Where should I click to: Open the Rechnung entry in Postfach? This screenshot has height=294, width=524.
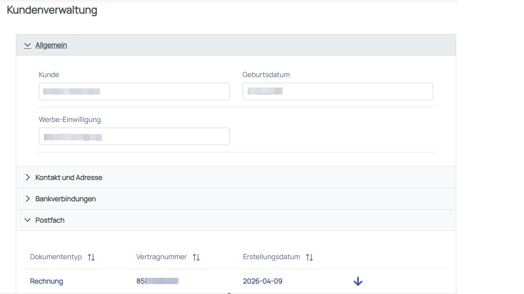(46, 281)
